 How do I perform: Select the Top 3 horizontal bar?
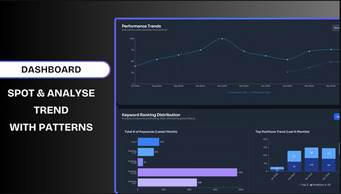coord(148,142)
